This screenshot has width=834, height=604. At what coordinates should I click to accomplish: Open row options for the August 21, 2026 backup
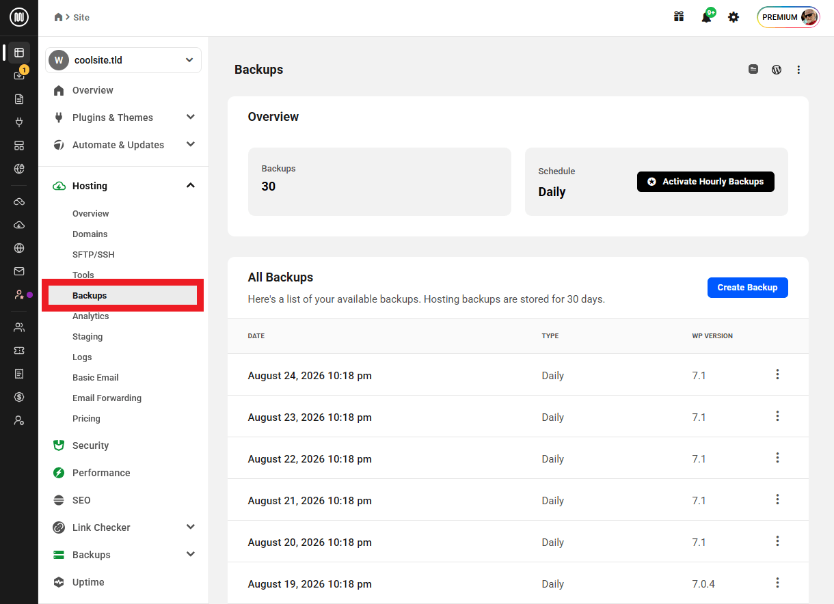[777, 499]
